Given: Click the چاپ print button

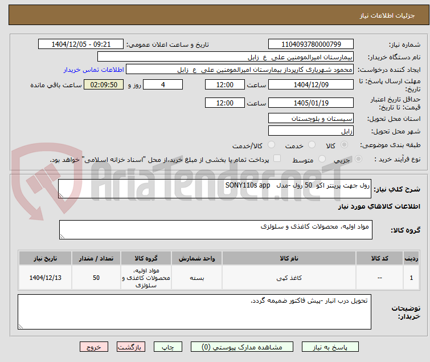Looking at the screenshot, I should (168, 347).
